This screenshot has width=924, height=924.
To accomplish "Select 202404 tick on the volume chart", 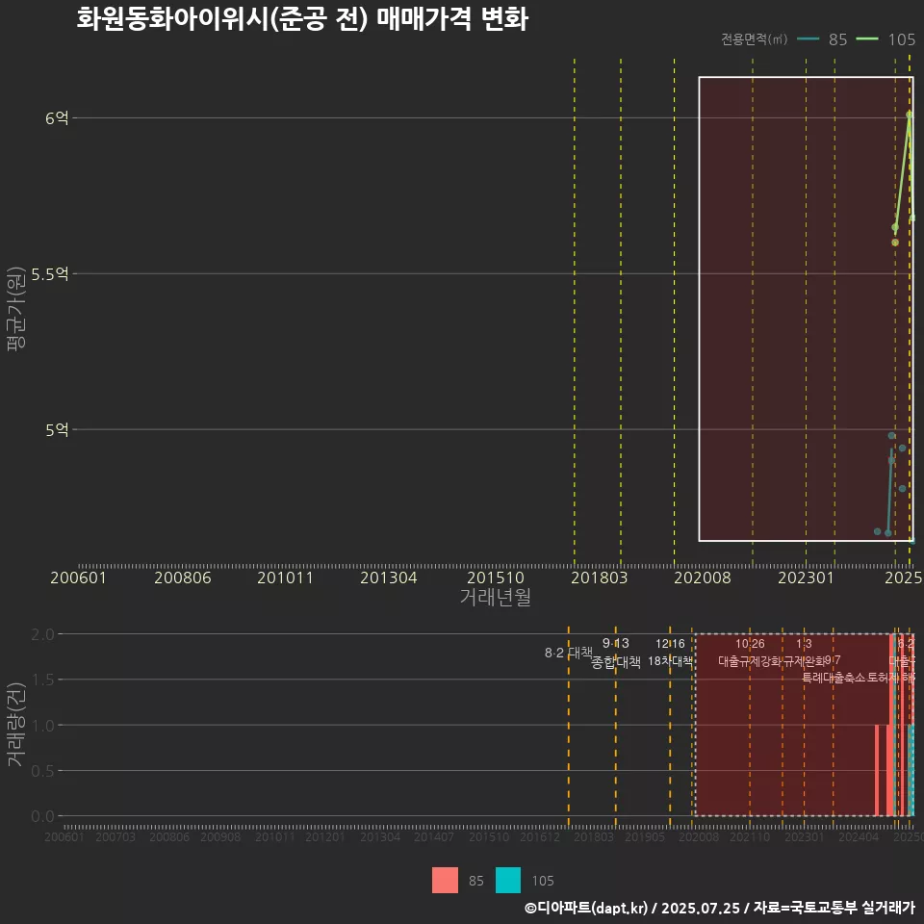I will [859, 836].
